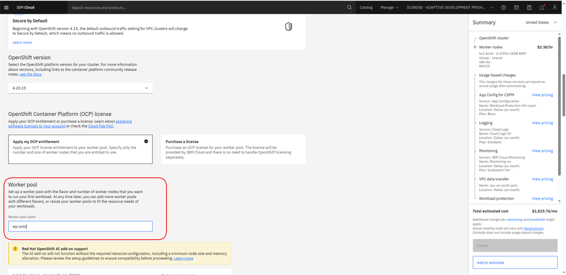Click the Worker pool name field
566x275 pixels.
80,226
